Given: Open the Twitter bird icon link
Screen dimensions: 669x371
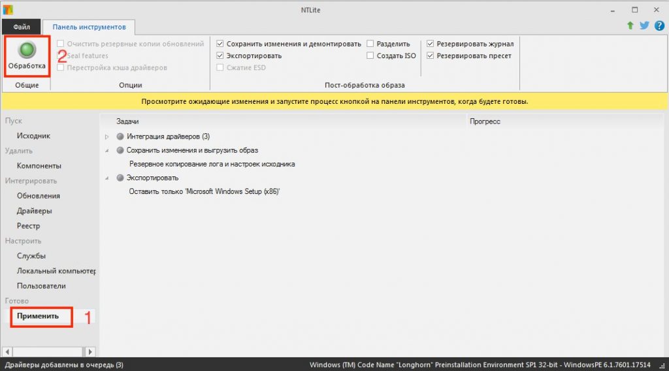Looking at the screenshot, I should pos(644,25).
